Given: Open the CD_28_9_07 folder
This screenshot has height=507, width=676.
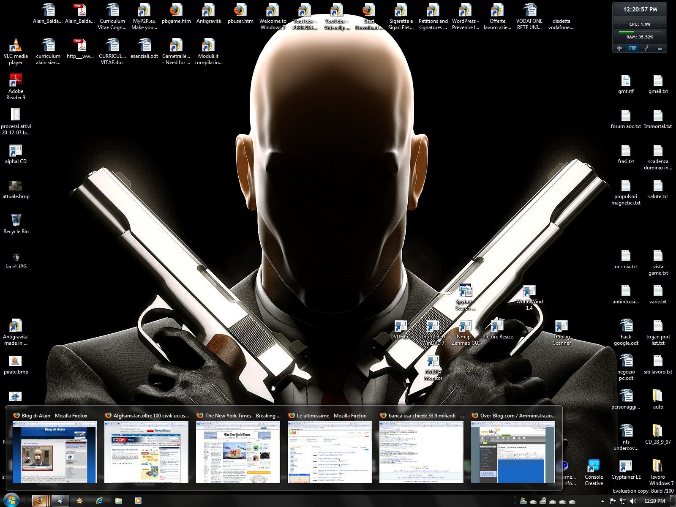Looking at the screenshot, I should pyautogui.click(x=658, y=434).
